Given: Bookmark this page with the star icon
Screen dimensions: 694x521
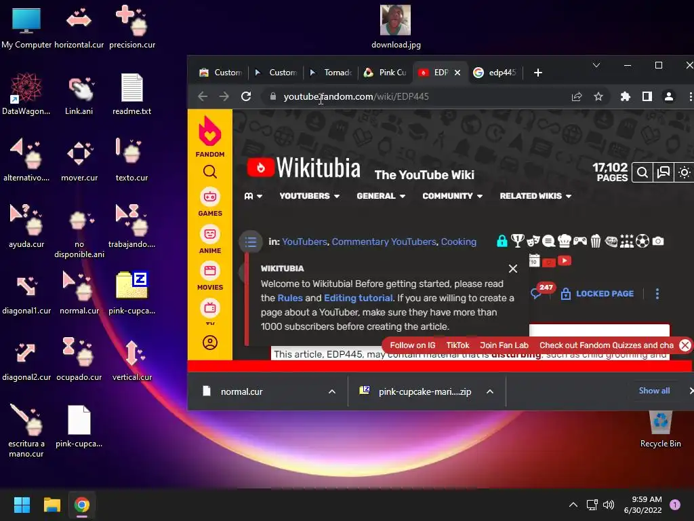Looking at the screenshot, I should (x=598, y=96).
